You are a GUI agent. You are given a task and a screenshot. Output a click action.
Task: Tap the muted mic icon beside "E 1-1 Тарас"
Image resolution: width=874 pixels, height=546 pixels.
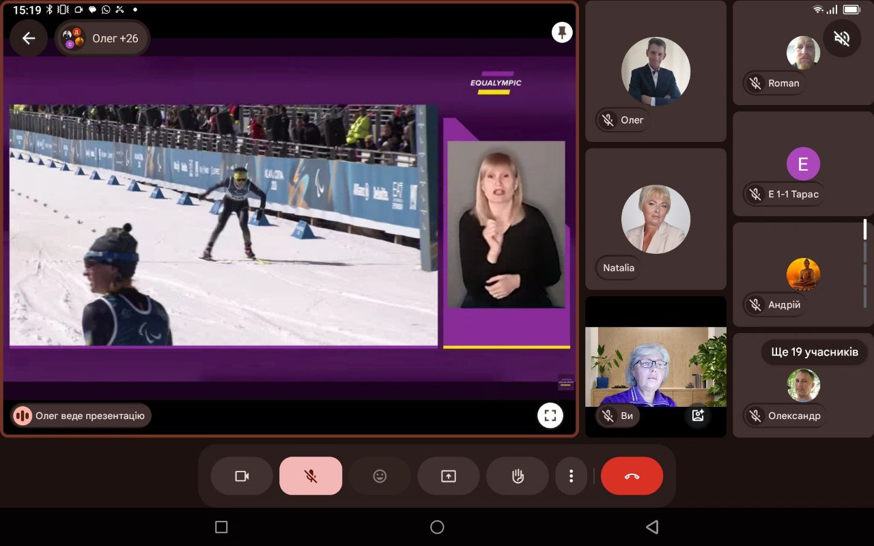click(755, 195)
